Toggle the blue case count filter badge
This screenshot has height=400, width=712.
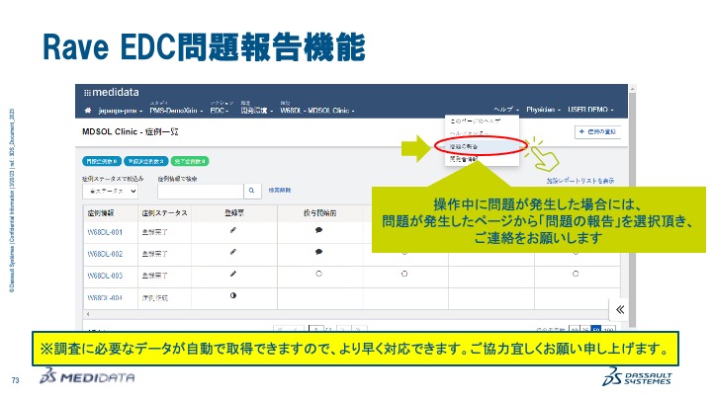click(x=101, y=160)
